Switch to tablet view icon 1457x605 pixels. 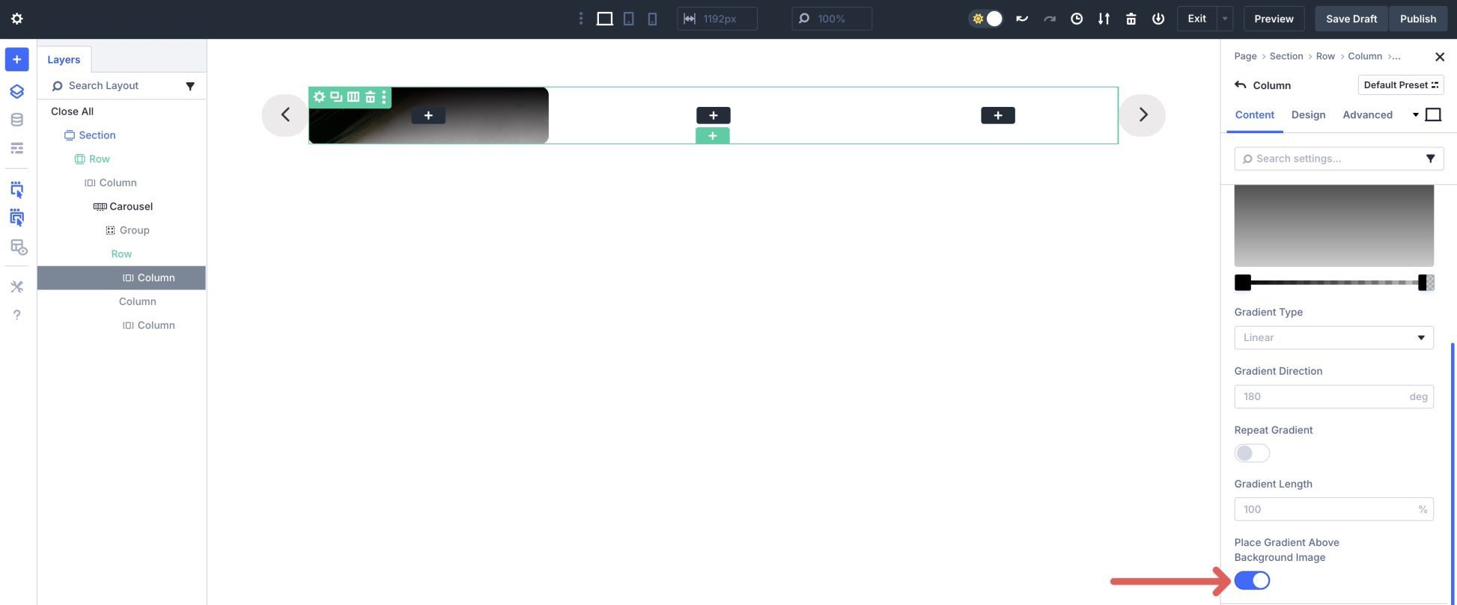(628, 19)
